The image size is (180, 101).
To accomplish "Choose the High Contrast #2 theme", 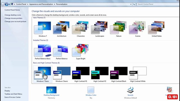I will [x=100, y=74].
